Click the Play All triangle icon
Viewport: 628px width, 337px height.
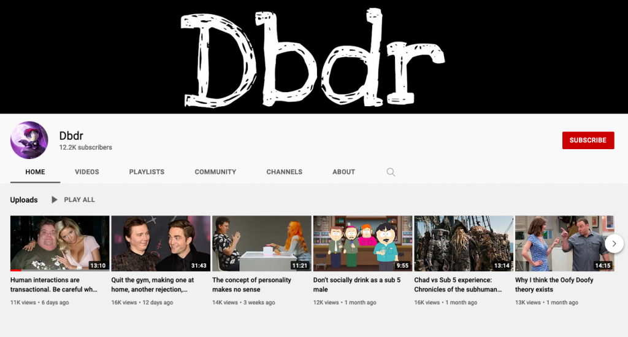pos(55,199)
